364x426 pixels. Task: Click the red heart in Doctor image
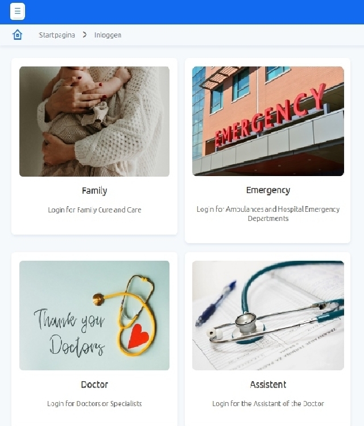138,336
